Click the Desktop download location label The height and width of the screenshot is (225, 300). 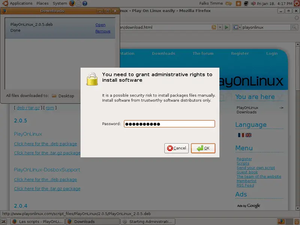pyautogui.click(x=66, y=96)
